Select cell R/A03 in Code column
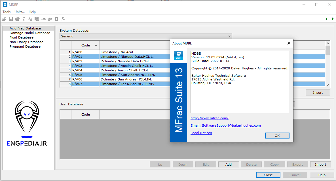Image resolution: width=336 pixels, height=181 pixels. [x=86, y=66]
